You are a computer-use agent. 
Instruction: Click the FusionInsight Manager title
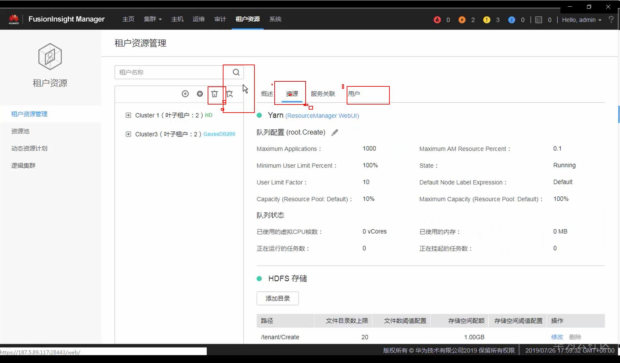[x=67, y=19]
